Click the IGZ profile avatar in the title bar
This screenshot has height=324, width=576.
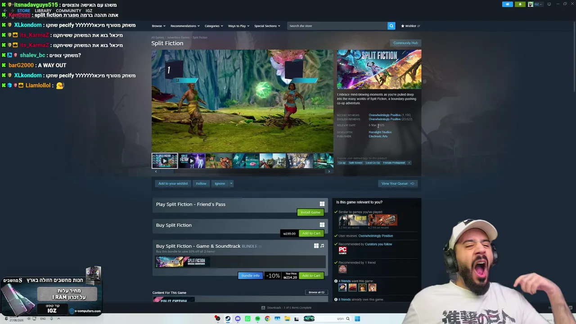[531, 4]
